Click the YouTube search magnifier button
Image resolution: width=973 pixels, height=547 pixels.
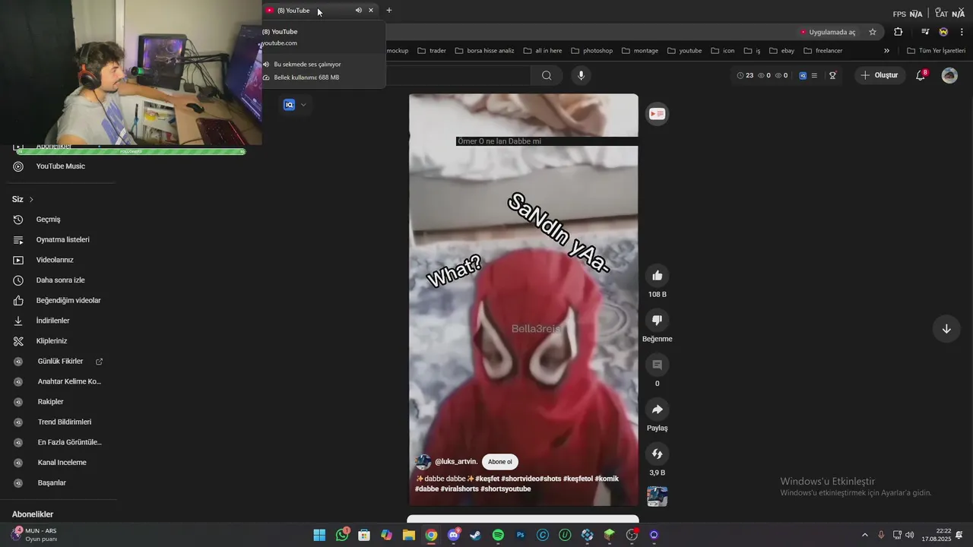click(x=547, y=75)
